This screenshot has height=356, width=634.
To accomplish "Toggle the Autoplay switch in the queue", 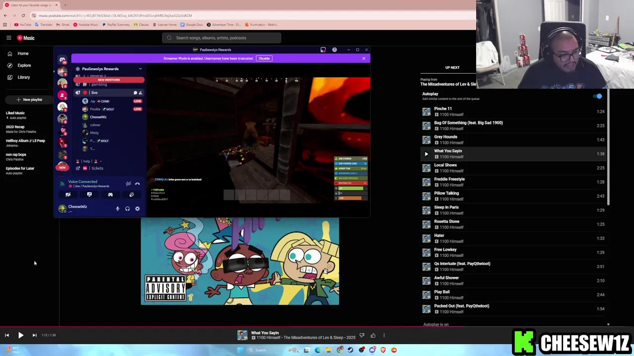I will pyautogui.click(x=598, y=96).
